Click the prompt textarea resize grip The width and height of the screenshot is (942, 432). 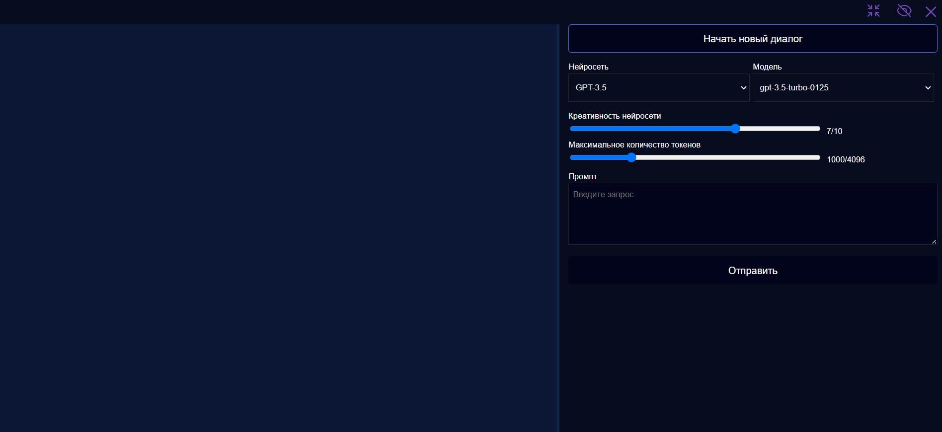point(934,241)
